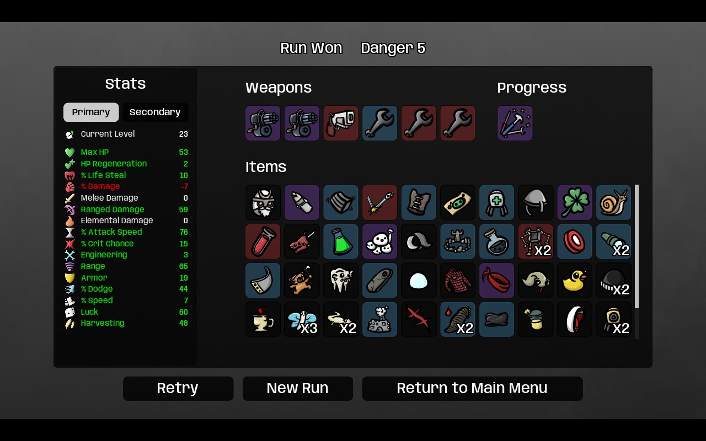706x441 pixels.
Task: Click the yellow rubber duck item
Action: tap(575, 281)
